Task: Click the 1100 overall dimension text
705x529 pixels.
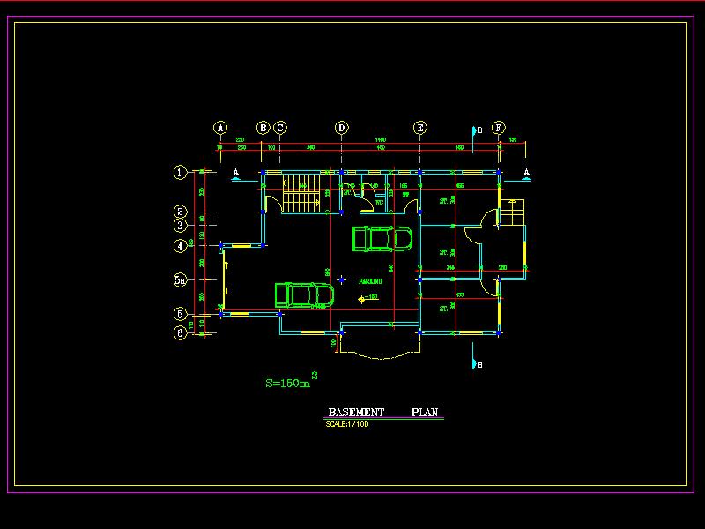Action: tap(381, 140)
